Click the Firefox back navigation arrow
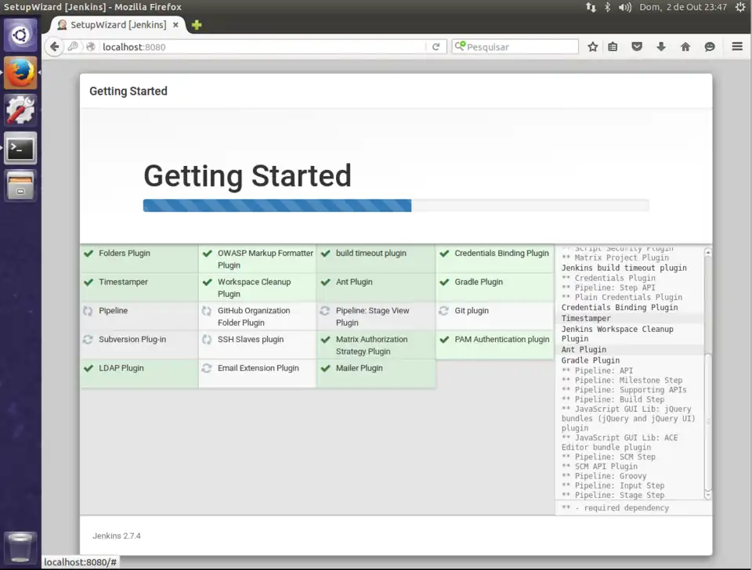This screenshot has height=570, width=752. coord(53,46)
